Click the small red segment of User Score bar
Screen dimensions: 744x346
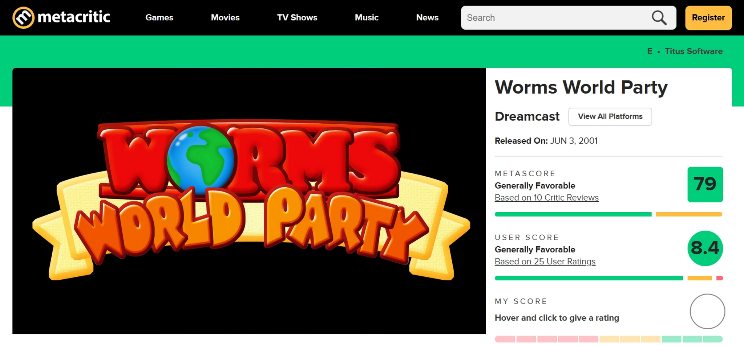pyautogui.click(x=720, y=278)
